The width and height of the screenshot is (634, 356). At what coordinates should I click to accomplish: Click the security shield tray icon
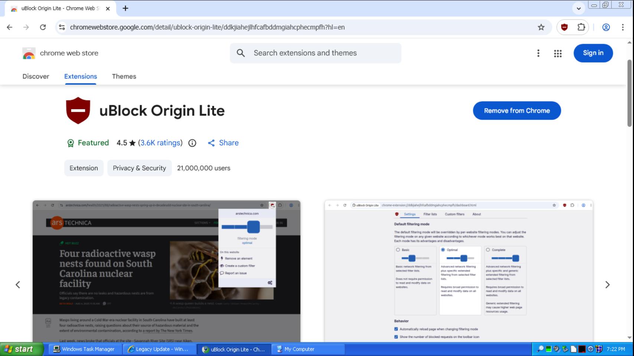(599, 349)
